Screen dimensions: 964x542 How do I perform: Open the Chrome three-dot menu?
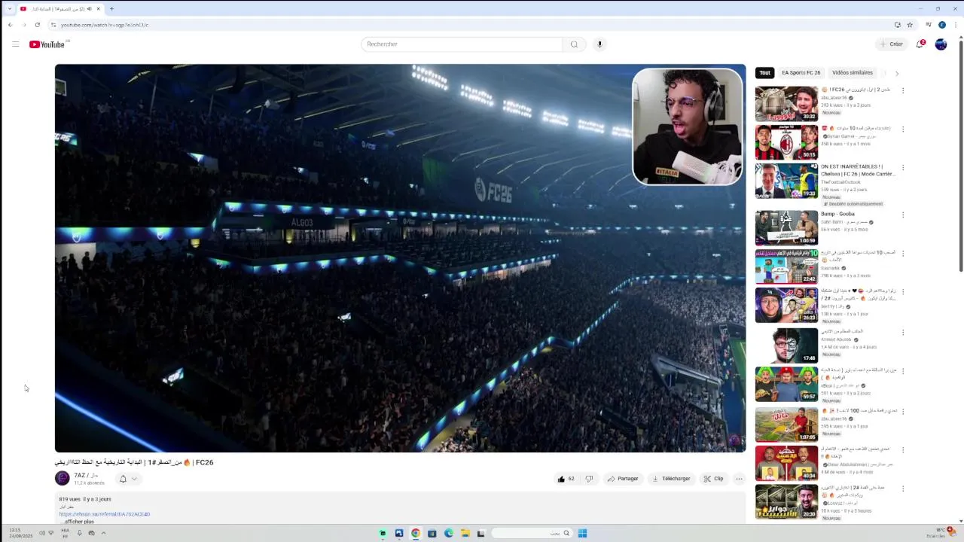955,25
